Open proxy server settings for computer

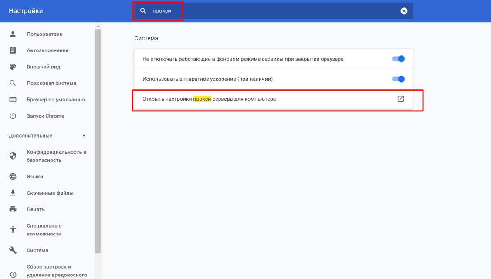(x=273, y=99)
